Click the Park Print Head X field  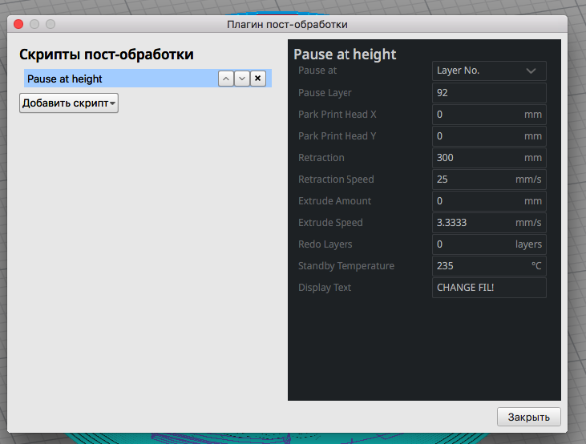tap(489, 115)
